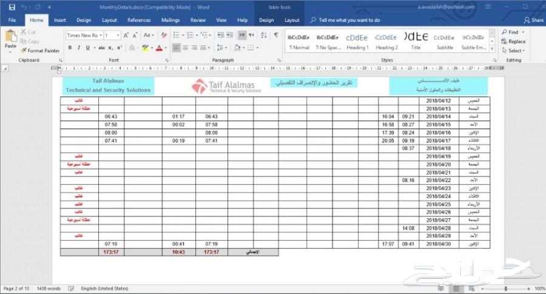Open the Times New Roman font dropdown
The width and height of the screenshot is (546, 294).
click(83, 35)
